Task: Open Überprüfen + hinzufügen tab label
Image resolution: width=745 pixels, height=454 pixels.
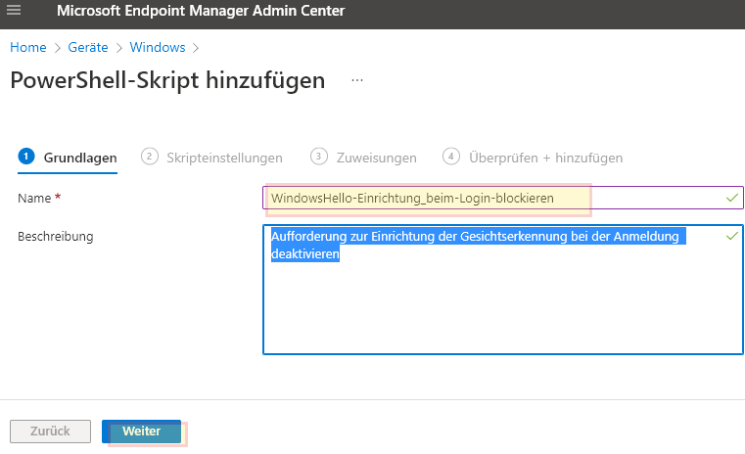Action: point(545,158)
